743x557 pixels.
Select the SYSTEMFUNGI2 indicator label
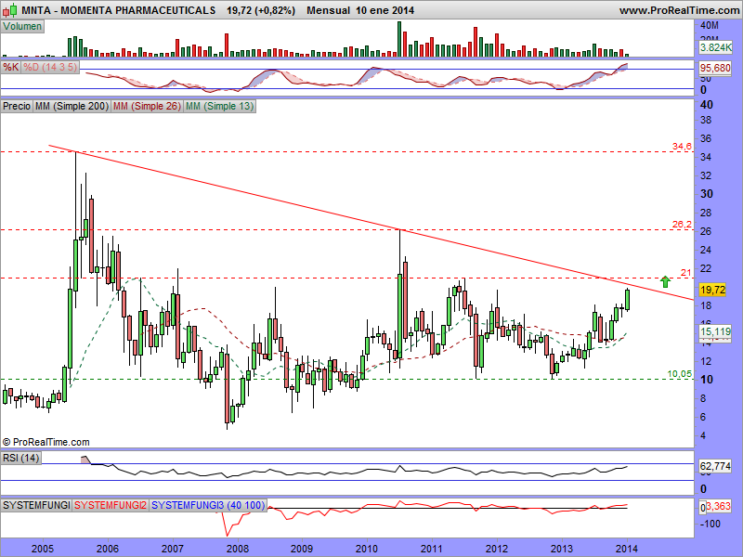(x=111, y=505)
